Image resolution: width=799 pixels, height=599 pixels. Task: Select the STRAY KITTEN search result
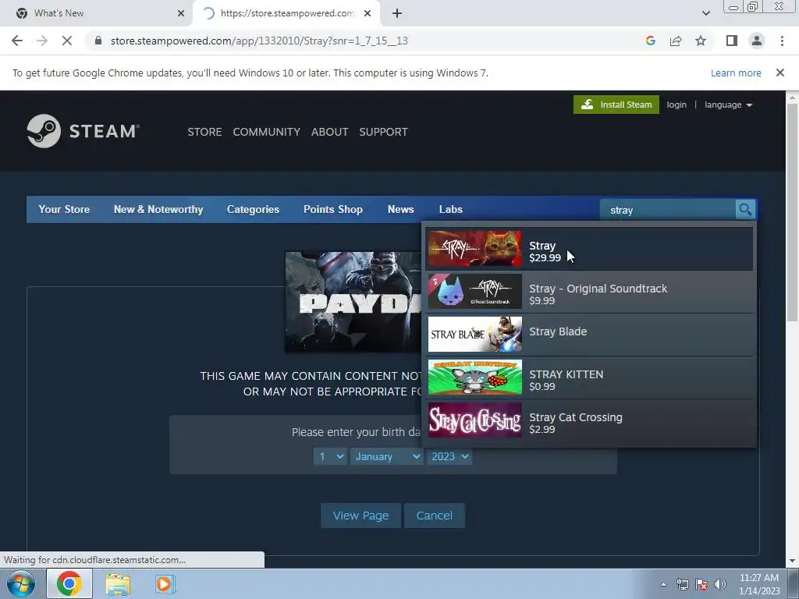click(x=589, y=377)
